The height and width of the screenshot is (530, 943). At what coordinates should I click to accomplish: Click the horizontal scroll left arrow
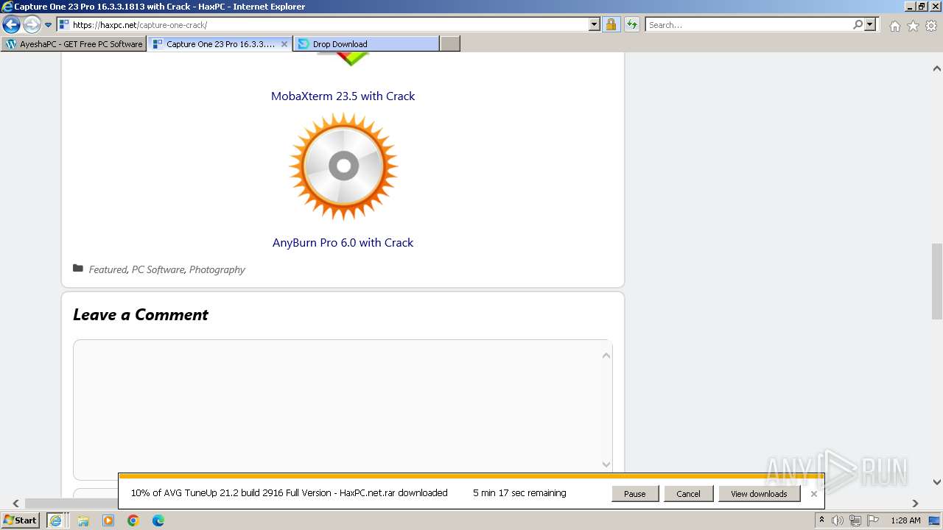16,504
